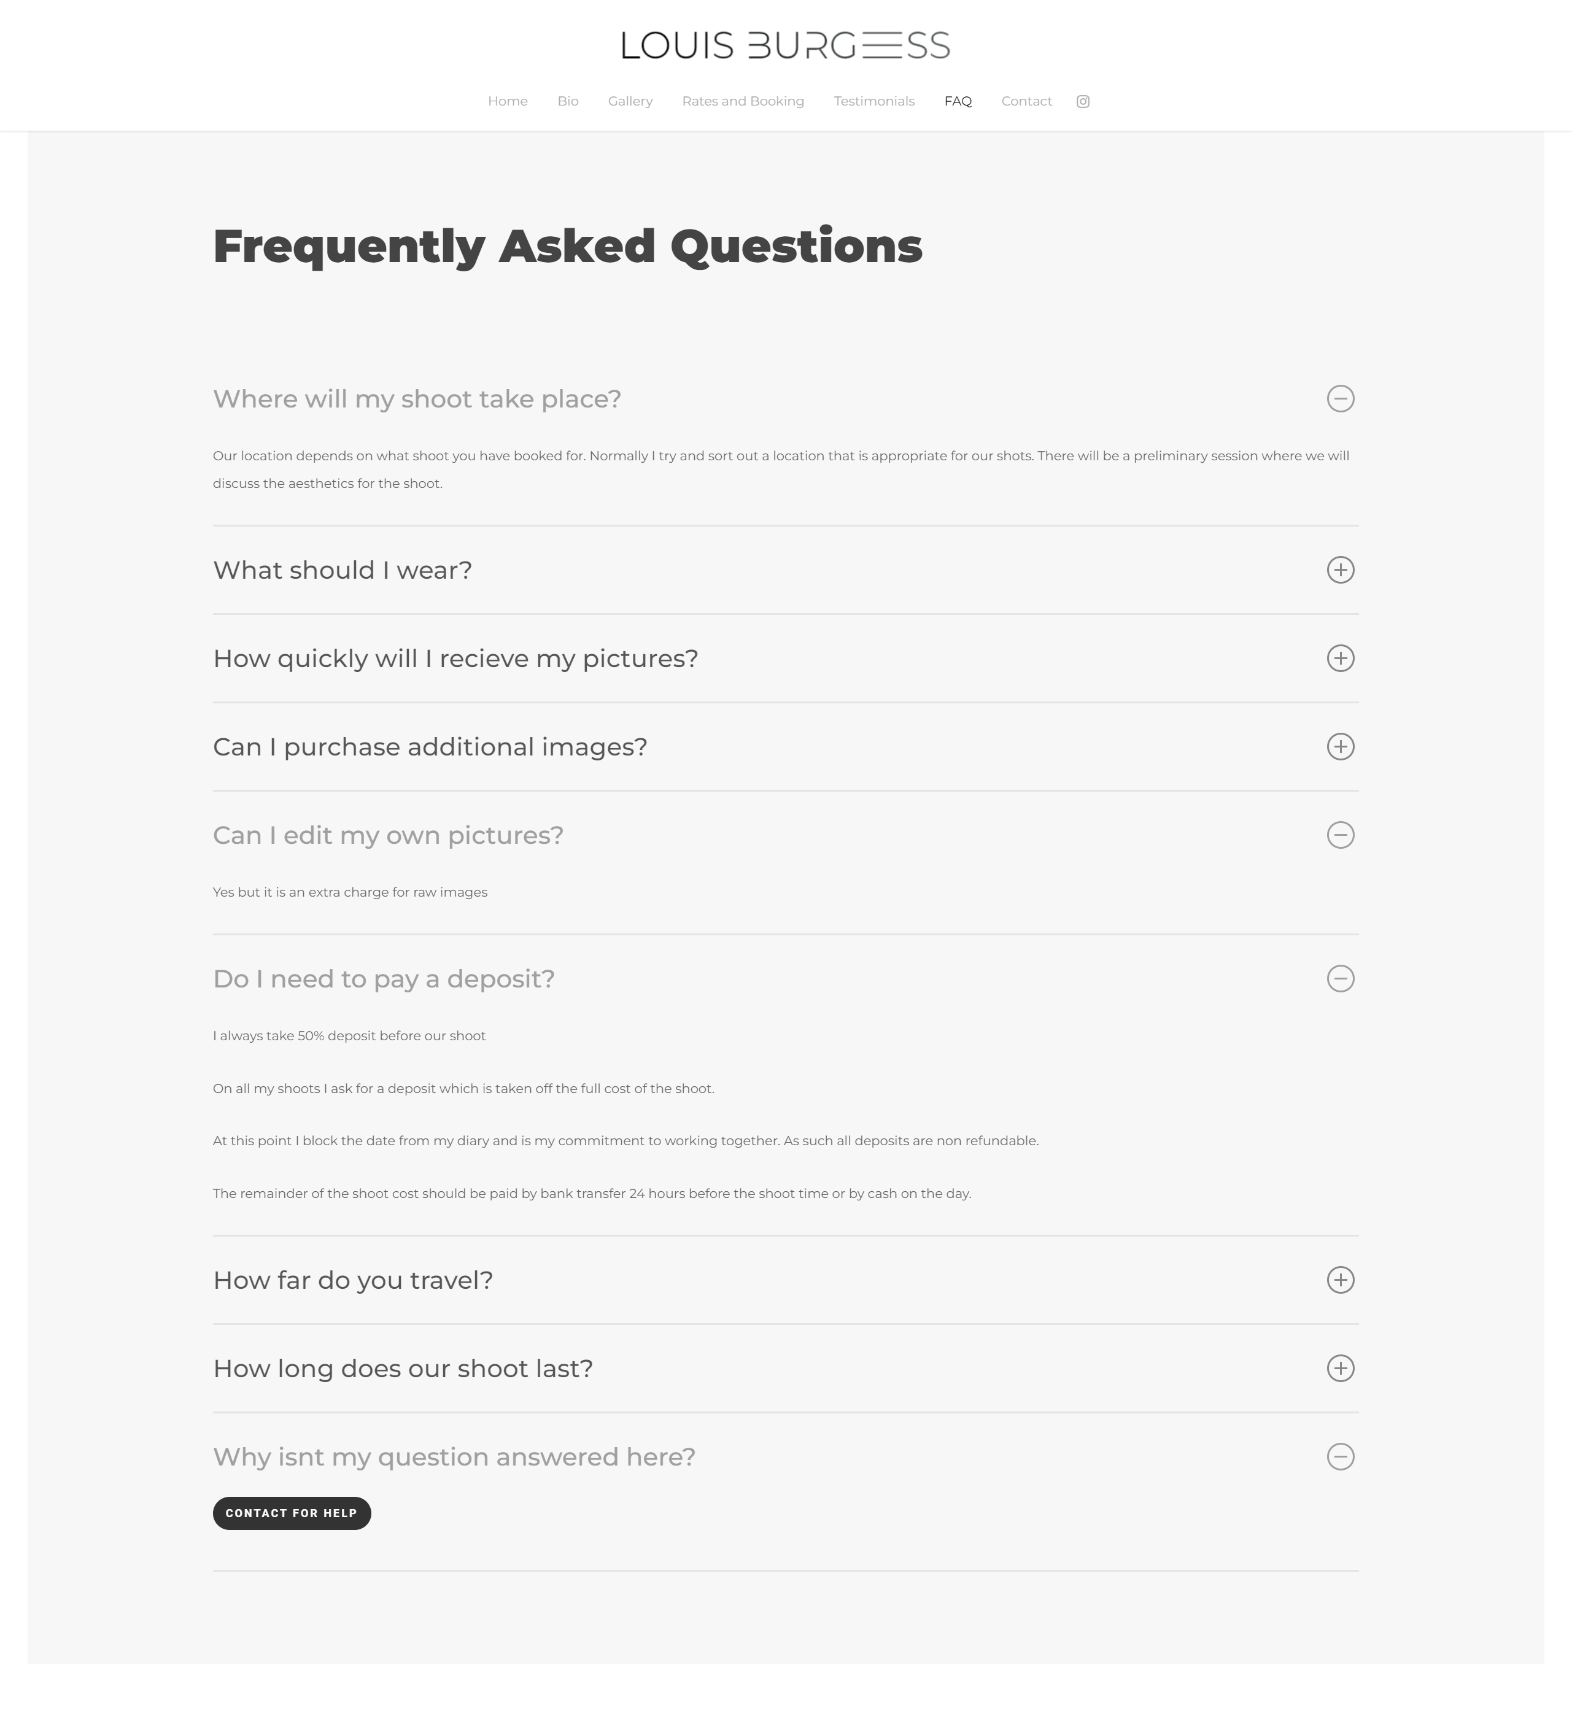
Task: Collapse 'Do I need to pay a deposit?' heading
Action: pos(384,979)
